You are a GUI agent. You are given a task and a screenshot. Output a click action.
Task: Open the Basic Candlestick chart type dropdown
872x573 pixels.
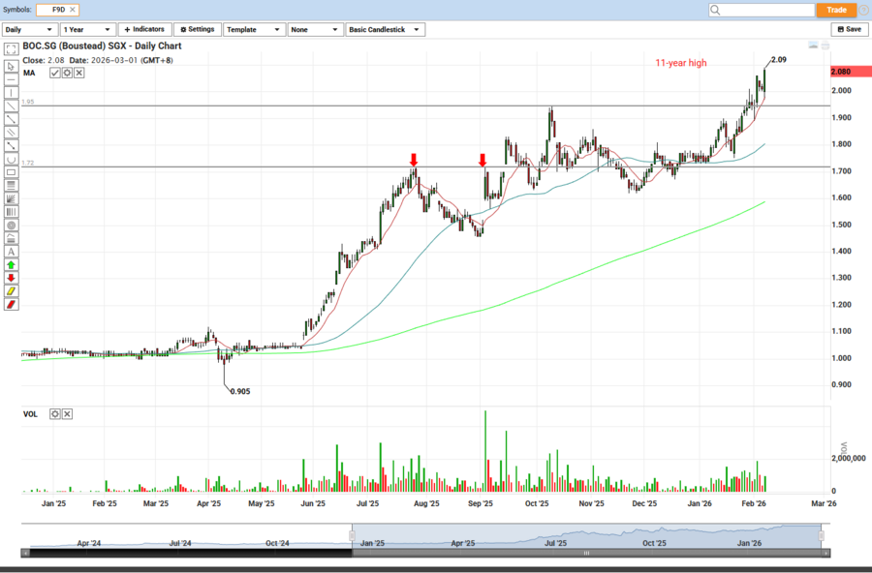[385, 30]
